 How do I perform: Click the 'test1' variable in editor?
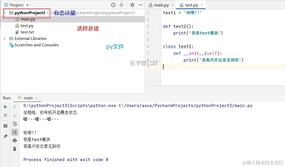169,13
